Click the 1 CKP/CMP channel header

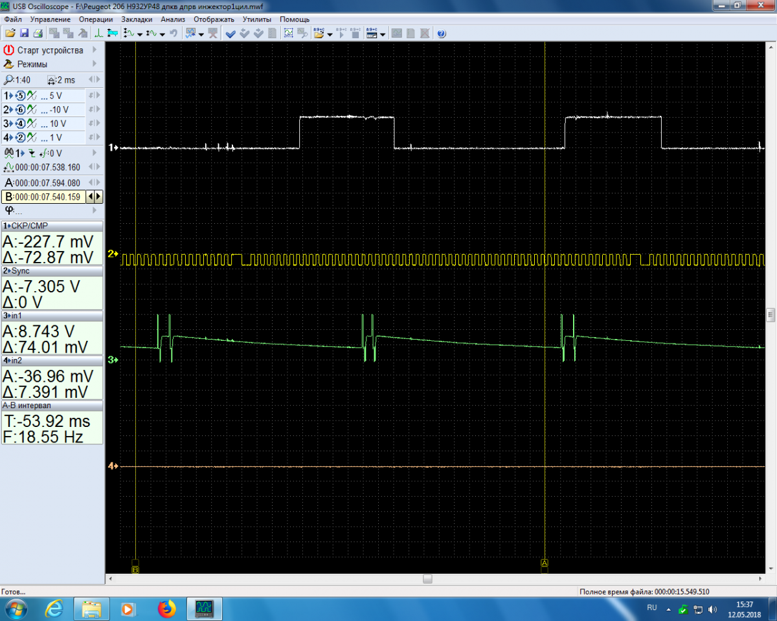tap(52, 226)
